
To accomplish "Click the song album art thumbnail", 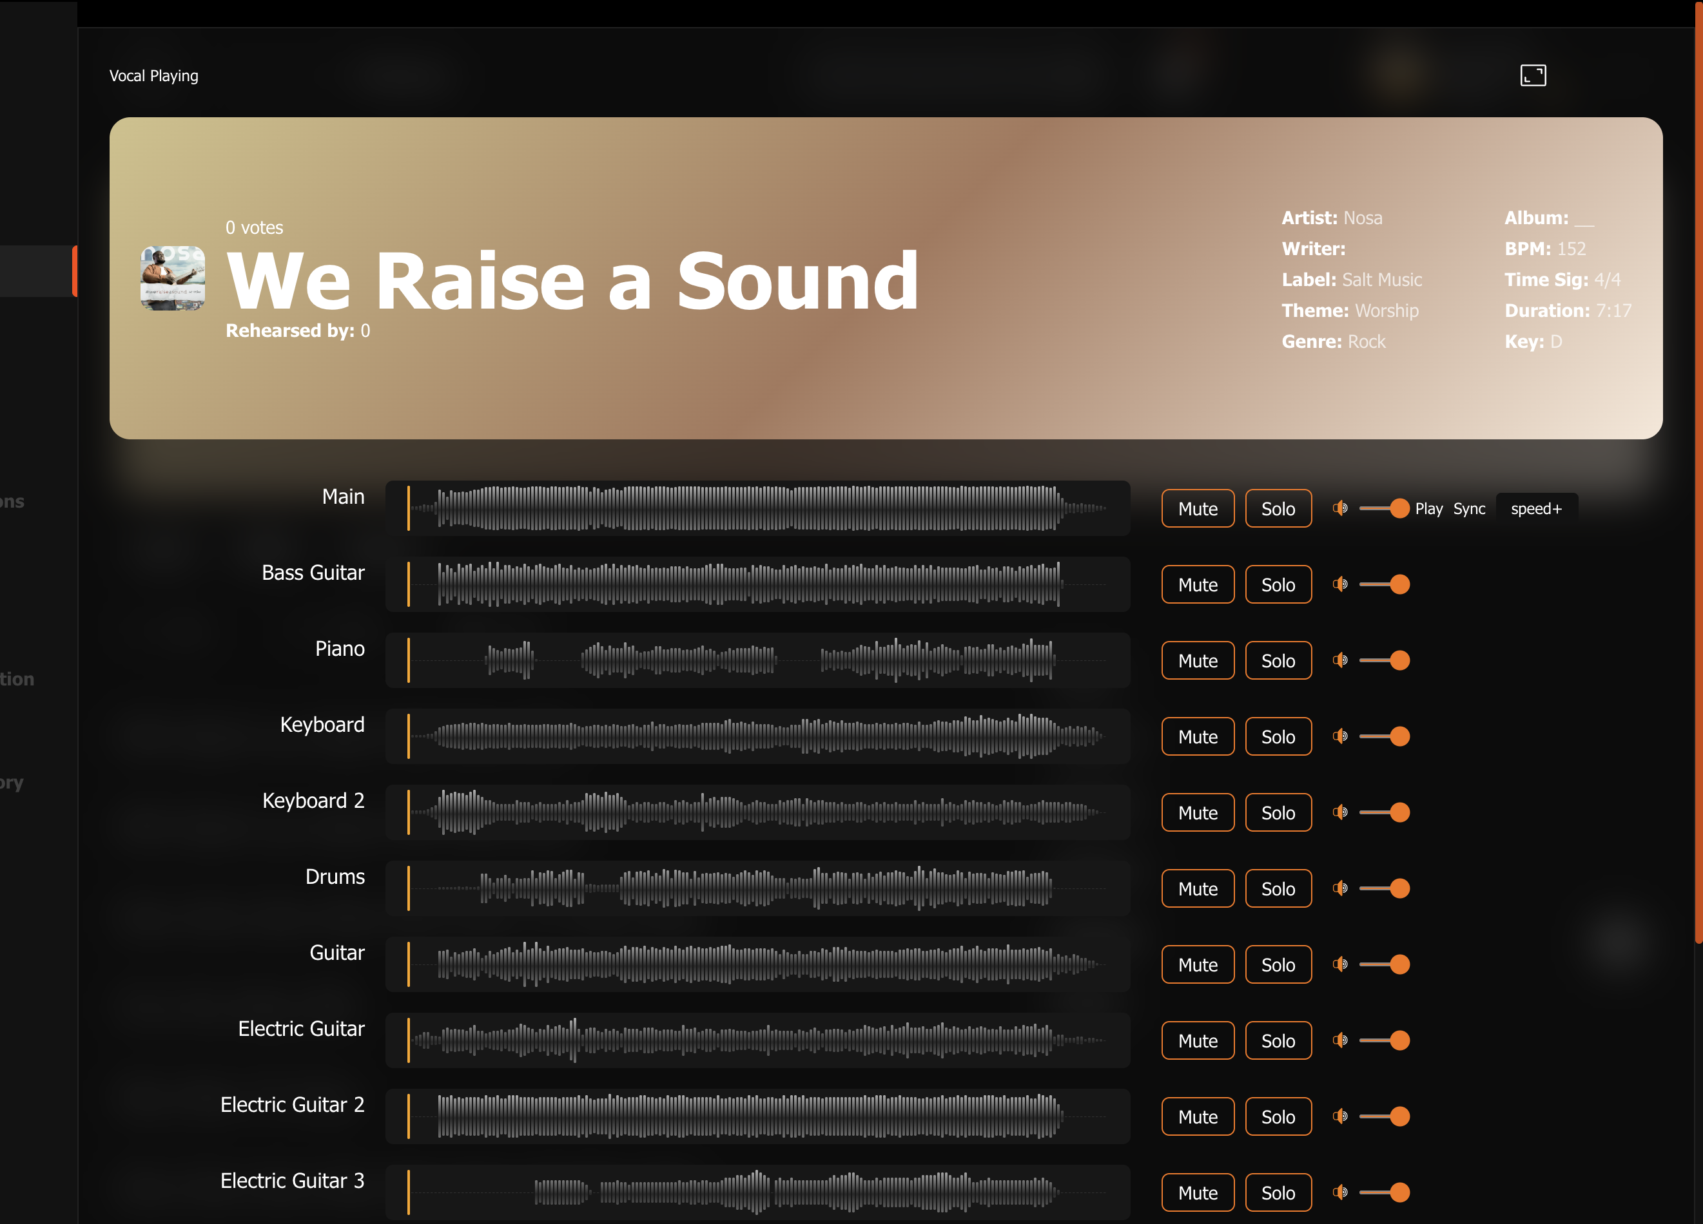I will pyautogui.click(x=173, y=278).
